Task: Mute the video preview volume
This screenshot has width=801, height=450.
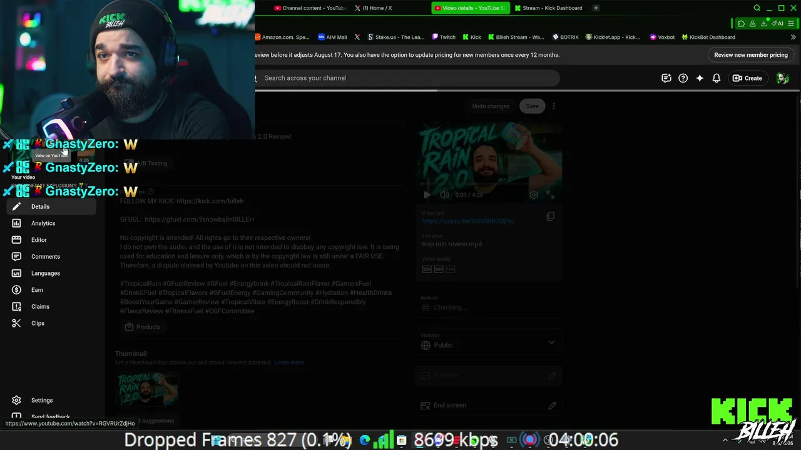Action: pos(444,195)
